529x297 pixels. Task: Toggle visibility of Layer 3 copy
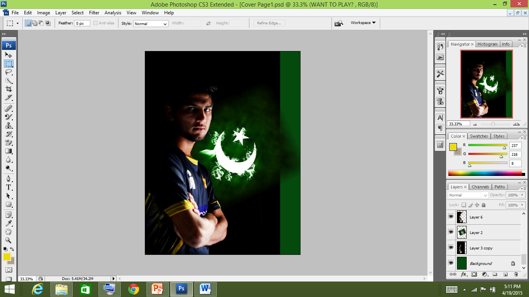[x=451, y=247]
